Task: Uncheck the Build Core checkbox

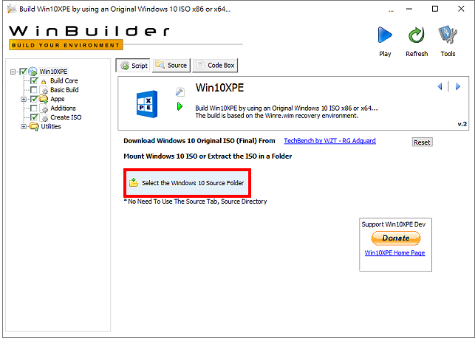Action: tap(34, 80)
